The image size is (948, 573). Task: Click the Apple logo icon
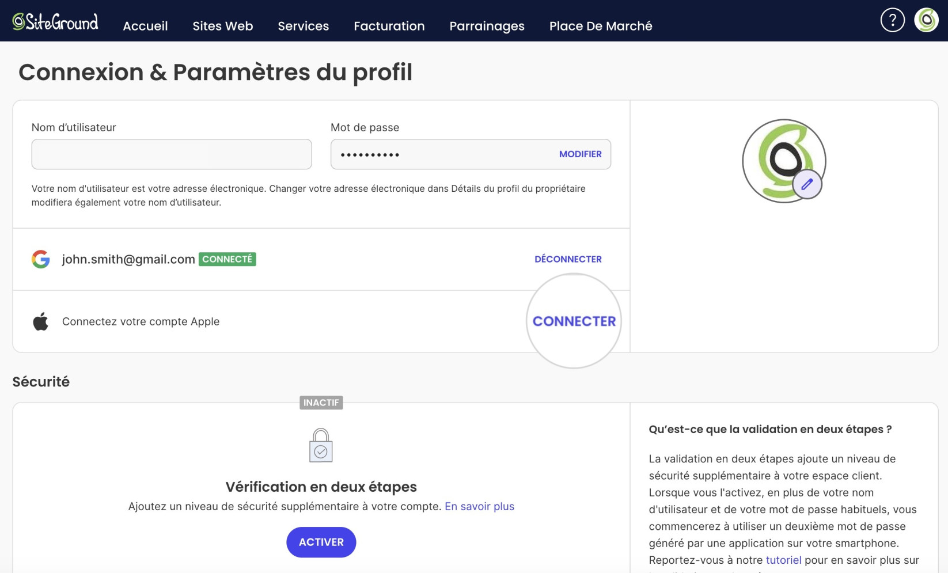(41, 321)
